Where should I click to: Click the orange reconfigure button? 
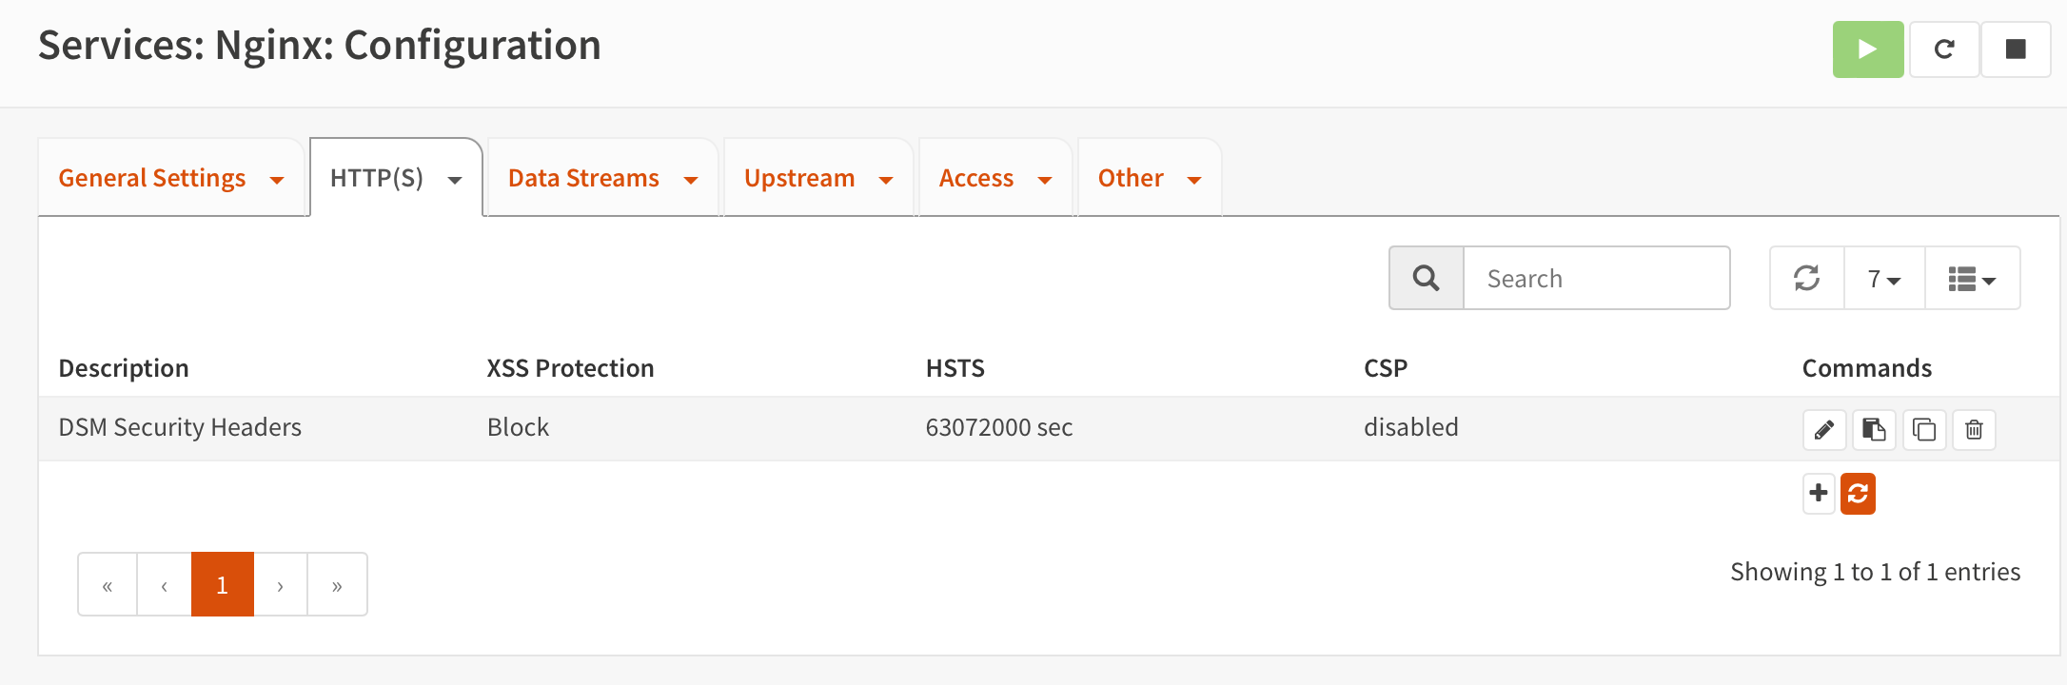click(x=1858, y=494)
